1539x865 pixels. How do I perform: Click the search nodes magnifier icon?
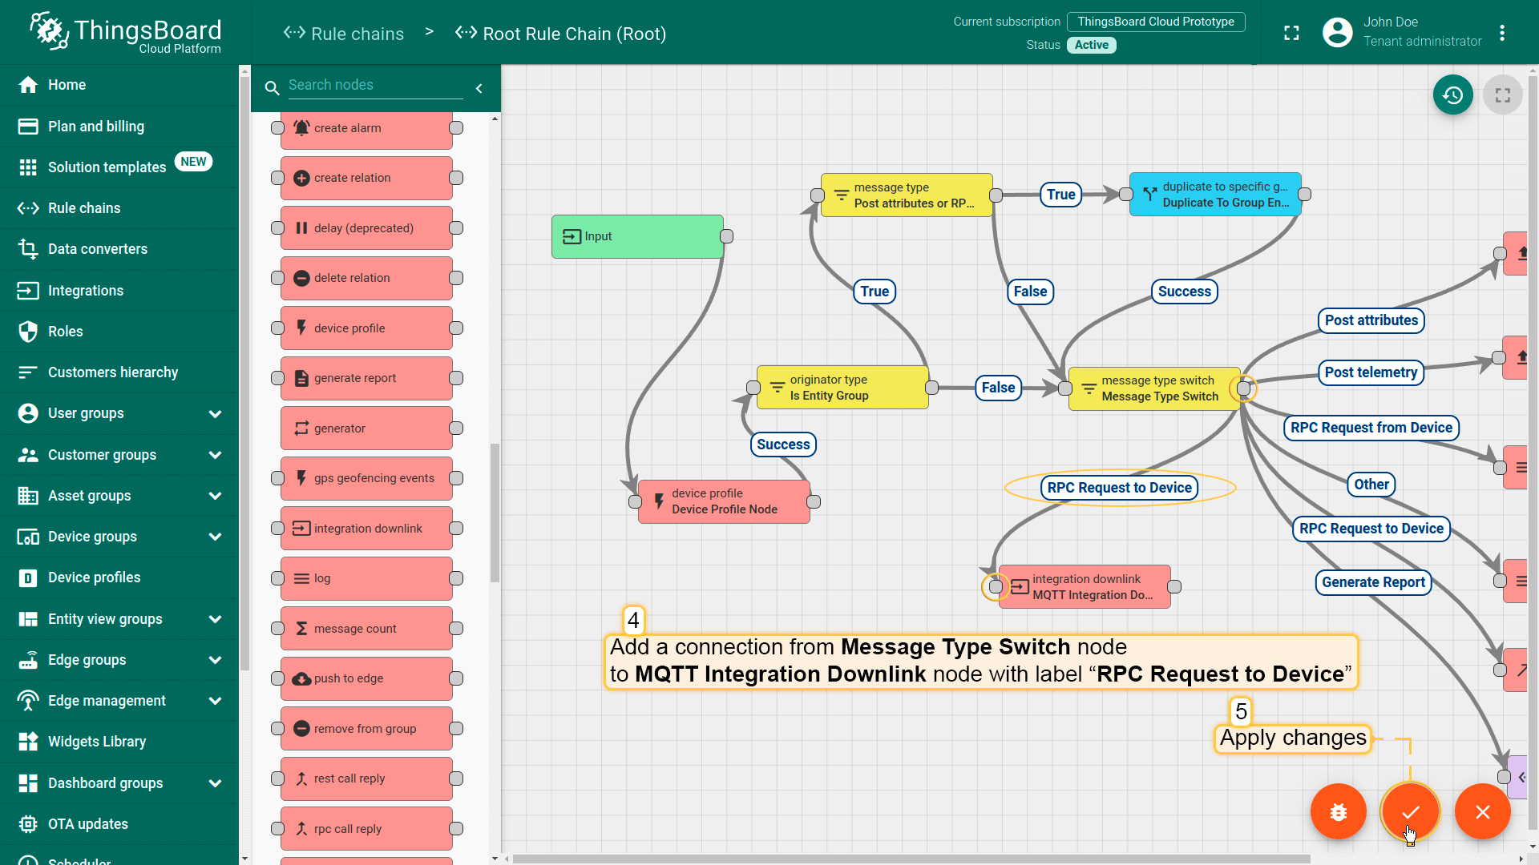coord(272,88)
